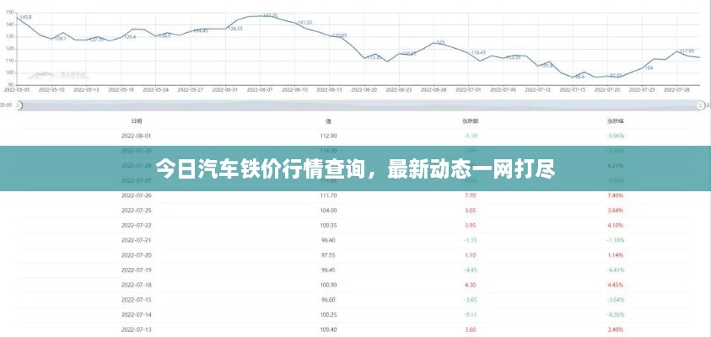This screenshot has width=711, height=337.
Task: Select the 2022-07-26 date cell
Action: point(136,195)
